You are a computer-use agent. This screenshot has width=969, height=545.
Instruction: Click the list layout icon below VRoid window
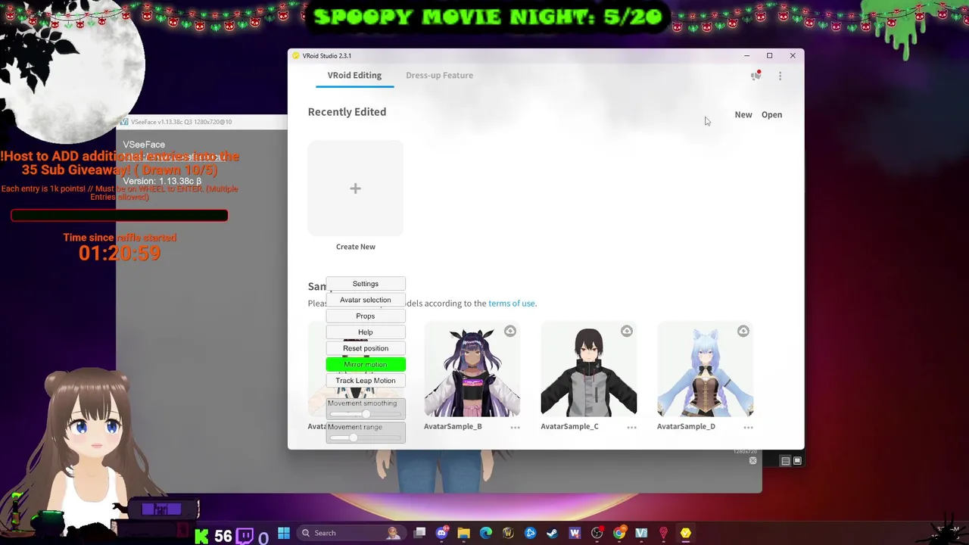pos(786,461)
